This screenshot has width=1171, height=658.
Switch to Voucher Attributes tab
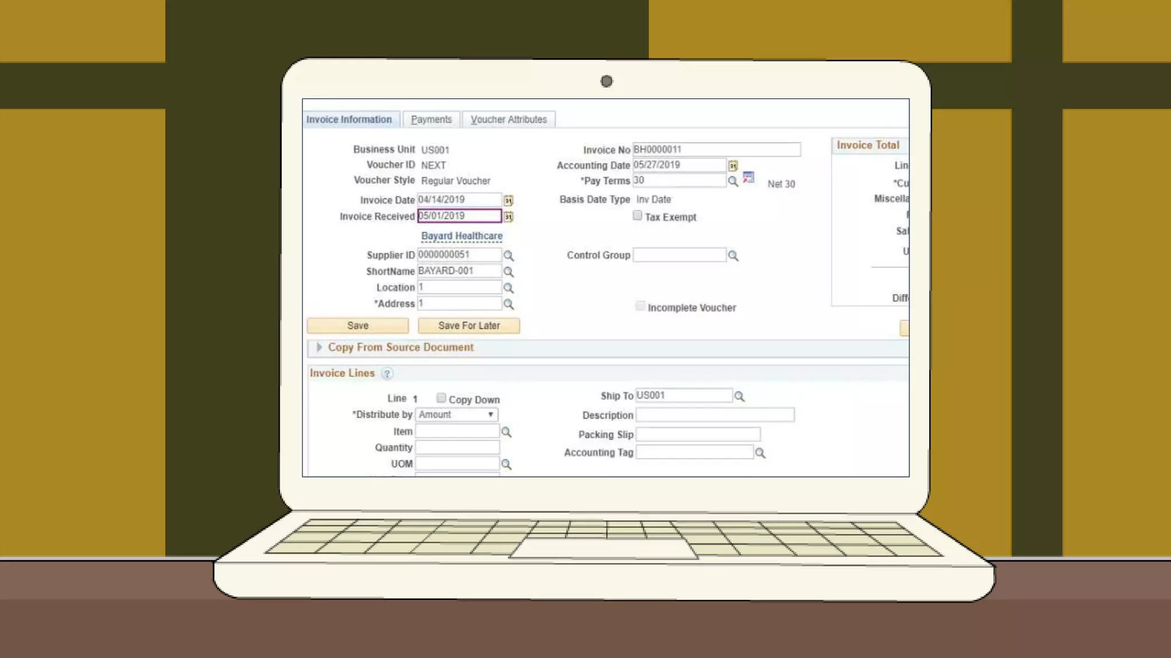pos(508,119)
